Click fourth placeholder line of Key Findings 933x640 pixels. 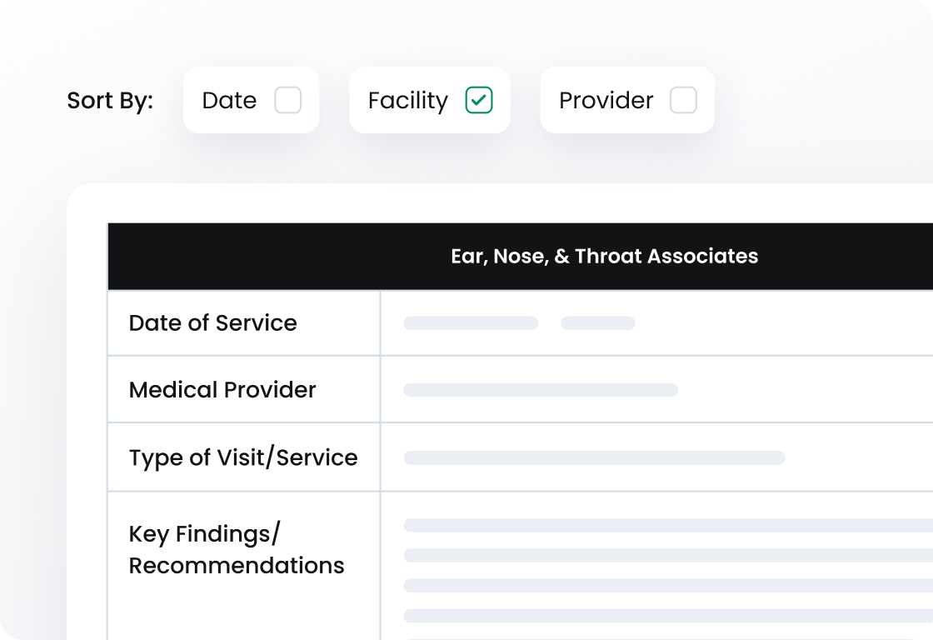pyautogui.click(x=668, y=616)
